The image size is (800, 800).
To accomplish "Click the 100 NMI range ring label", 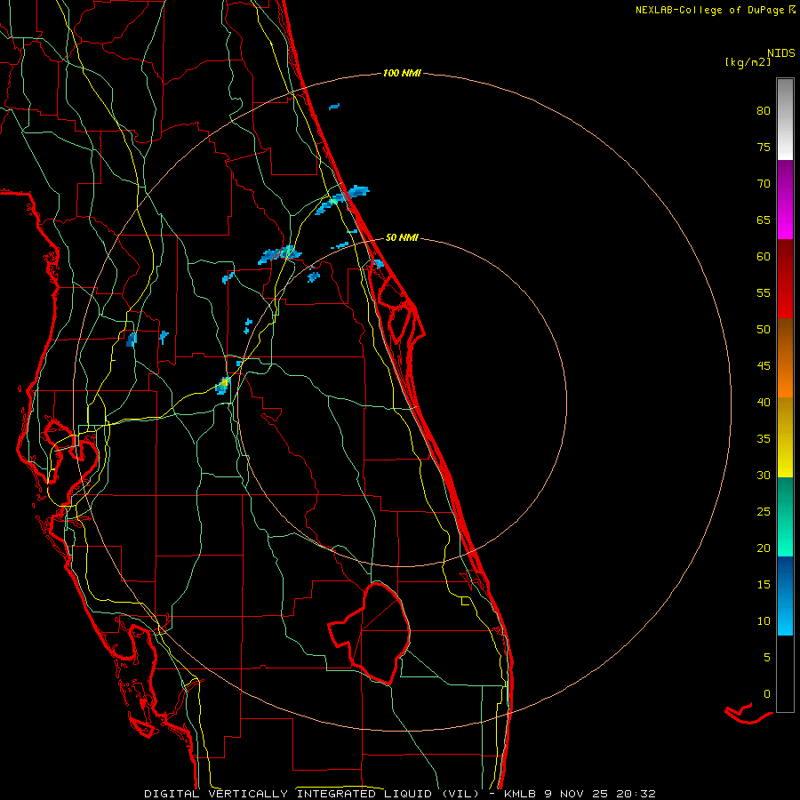I will (x=402, y=73).
